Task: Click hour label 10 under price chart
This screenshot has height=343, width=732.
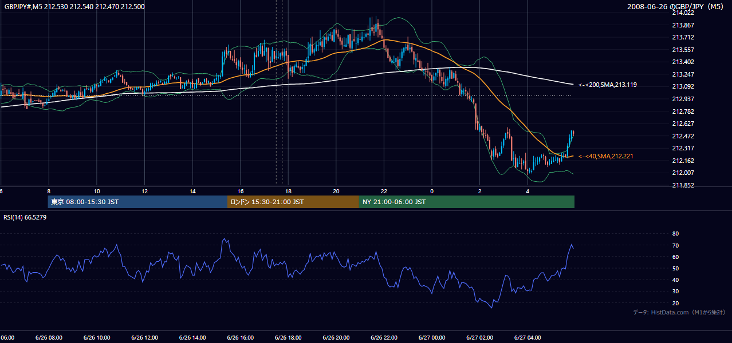Action: coord(97,191)
